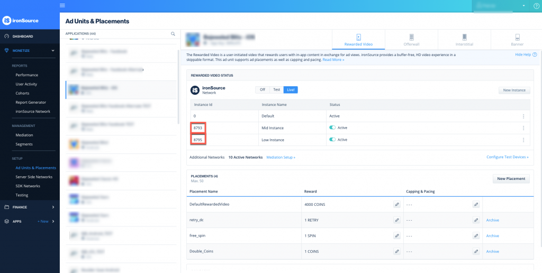Open options menu for Default instance
542x273 pixels.
tap(523, 116)
